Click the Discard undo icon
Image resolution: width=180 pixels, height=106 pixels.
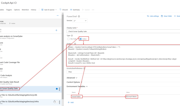[61, 10]
